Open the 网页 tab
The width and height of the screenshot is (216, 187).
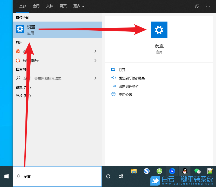point(63,6)
